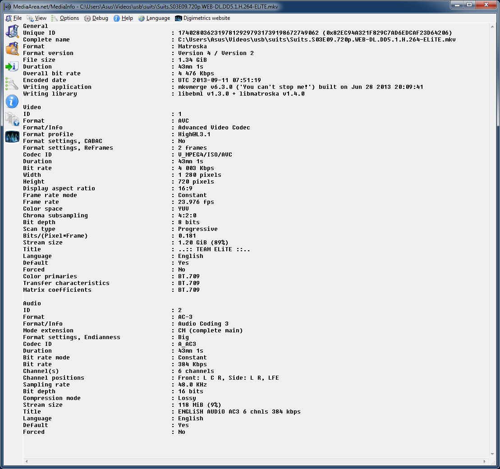This screenshot has width=500, height=469.
Task: Maximize the MediaInfo window
Action: [469, 5]
